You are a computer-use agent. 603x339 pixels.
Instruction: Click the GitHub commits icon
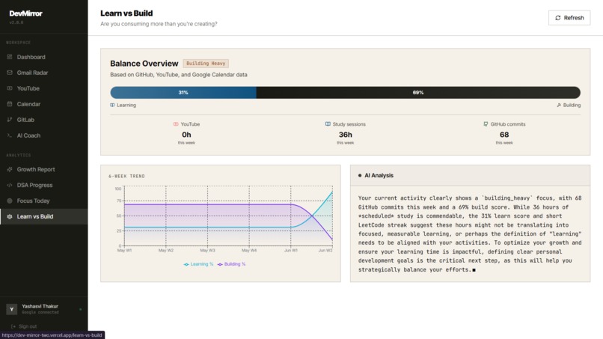pyautogui.click(x=486, y=124)
